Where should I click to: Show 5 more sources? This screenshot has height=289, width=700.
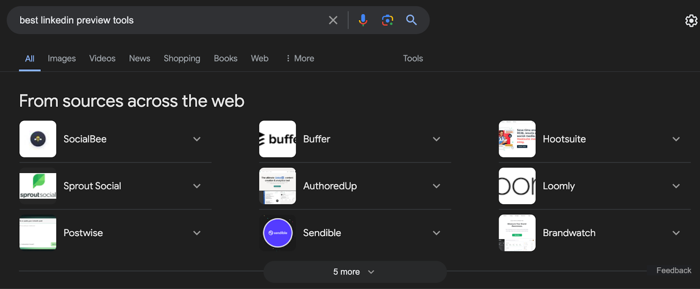(355, 272)
